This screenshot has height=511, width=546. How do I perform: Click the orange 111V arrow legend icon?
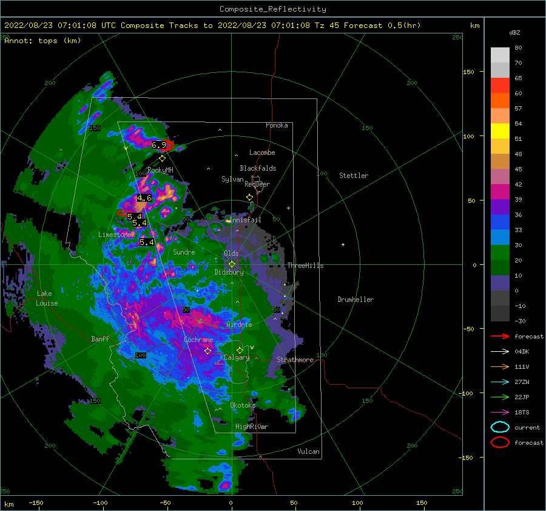500,366
